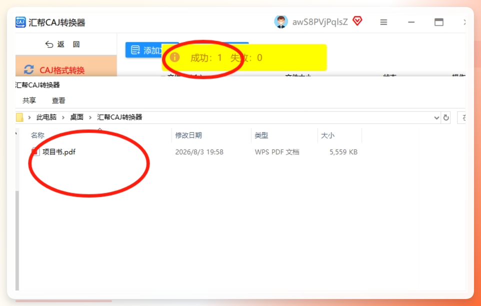481x306 pixels.
Task: Select 此电脑 in the breadcrumb path
Action: click(x=46, y=117)
